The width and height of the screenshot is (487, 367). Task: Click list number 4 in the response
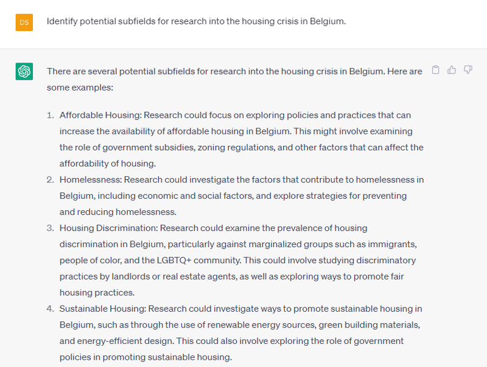(51, 309)
